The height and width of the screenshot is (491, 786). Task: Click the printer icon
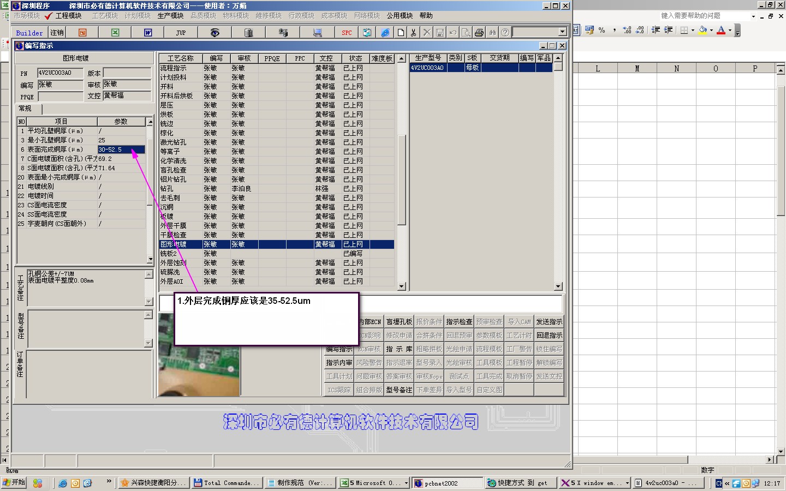(479, 33)
